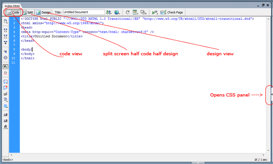Screen dimensions: 273x164
Task: Select the <body> tag in tag selector
Action: tap(8, 159)
